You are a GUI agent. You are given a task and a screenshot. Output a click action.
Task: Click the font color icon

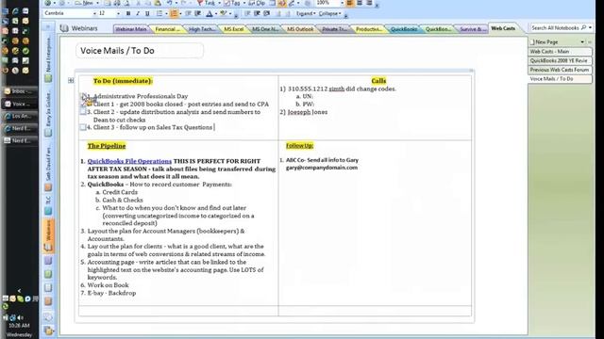coord(210,14)
